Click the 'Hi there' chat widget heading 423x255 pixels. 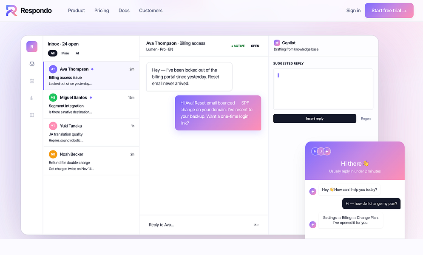click(355, 164)
